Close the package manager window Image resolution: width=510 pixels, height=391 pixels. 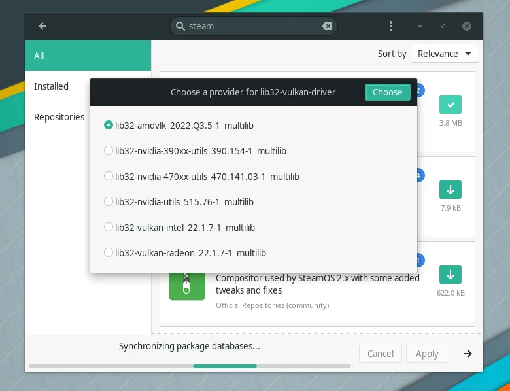[x=467, y=26]
